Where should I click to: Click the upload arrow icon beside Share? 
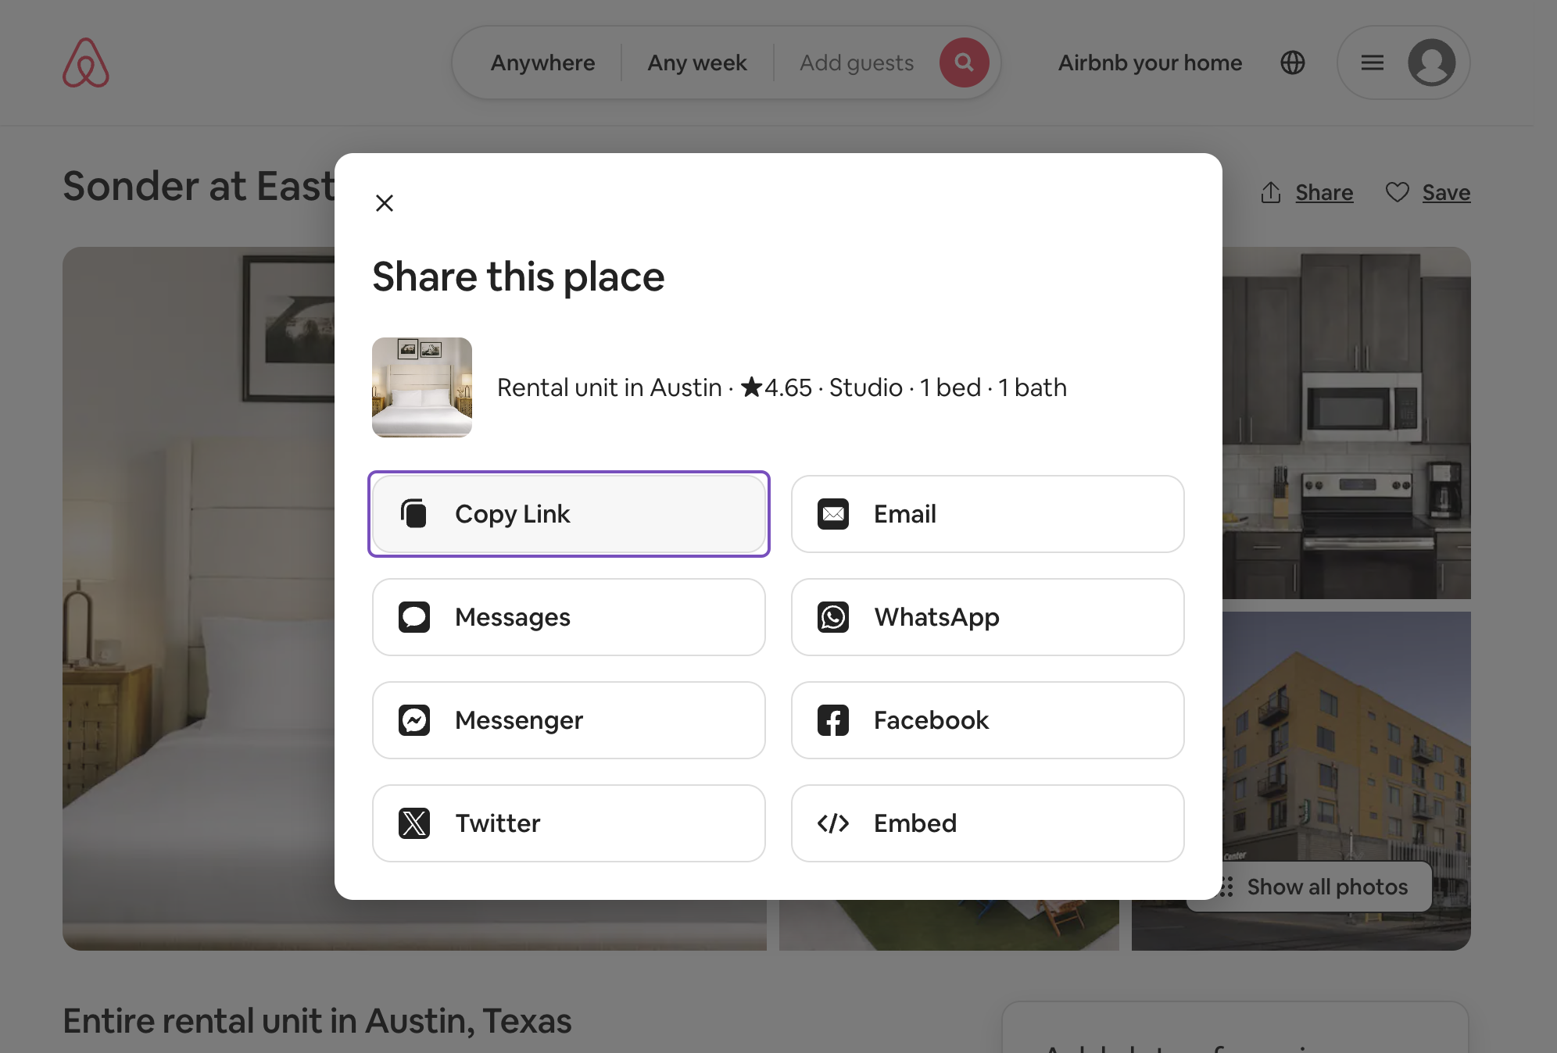pyautogui.click(x=1271, y=192)
